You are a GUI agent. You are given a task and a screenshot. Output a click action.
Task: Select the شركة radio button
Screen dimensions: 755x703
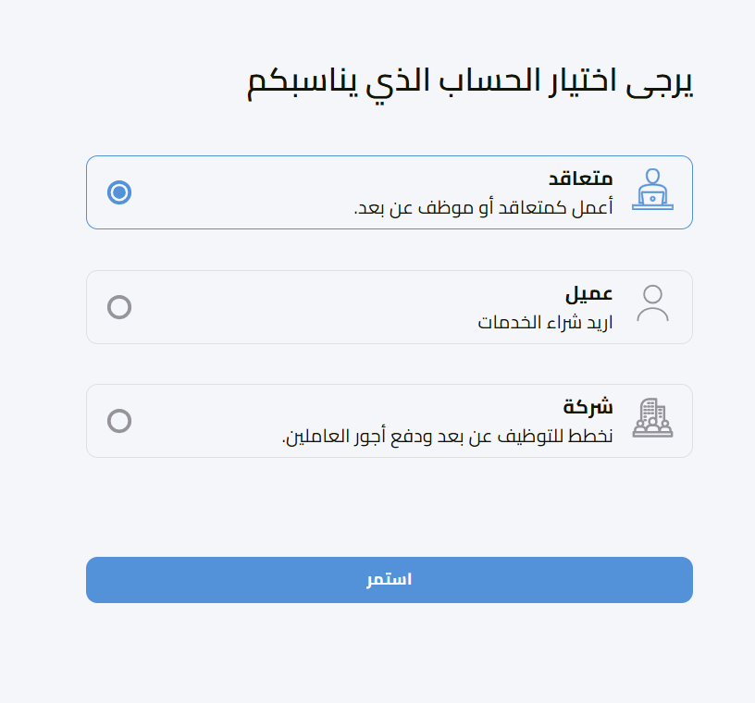(119, 421)
